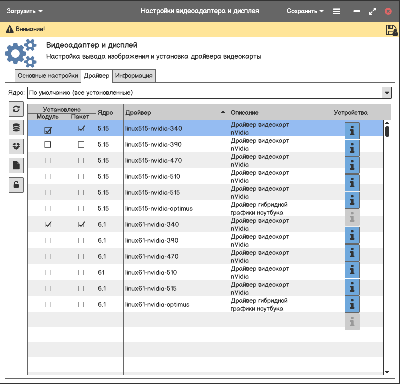This screenshot has width=400, height=384.
Task: Expand the Сохранить dropdown menu
Action: click(305, 11)
